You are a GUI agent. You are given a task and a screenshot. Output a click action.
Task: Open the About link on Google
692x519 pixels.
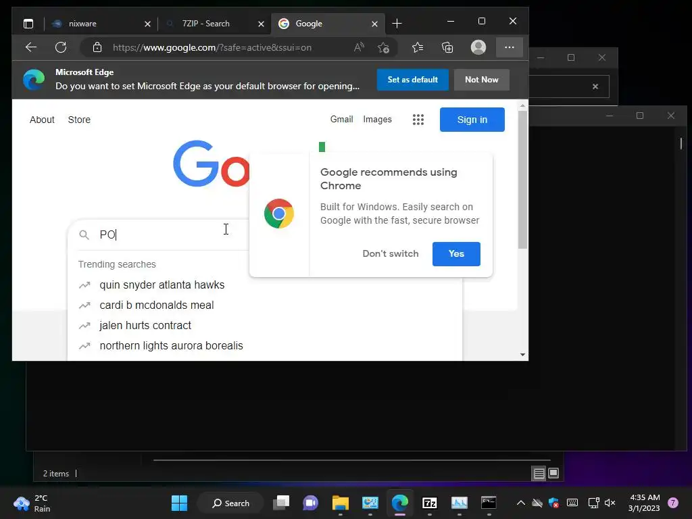(x=42, y=120)
